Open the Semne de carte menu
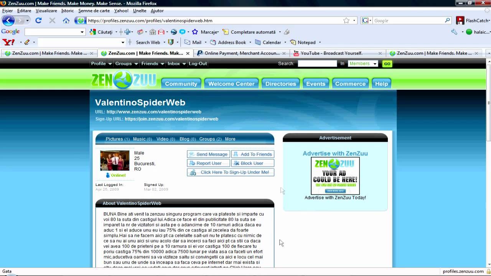This screenshot has height=276, width=491. (x=94, y=11)
